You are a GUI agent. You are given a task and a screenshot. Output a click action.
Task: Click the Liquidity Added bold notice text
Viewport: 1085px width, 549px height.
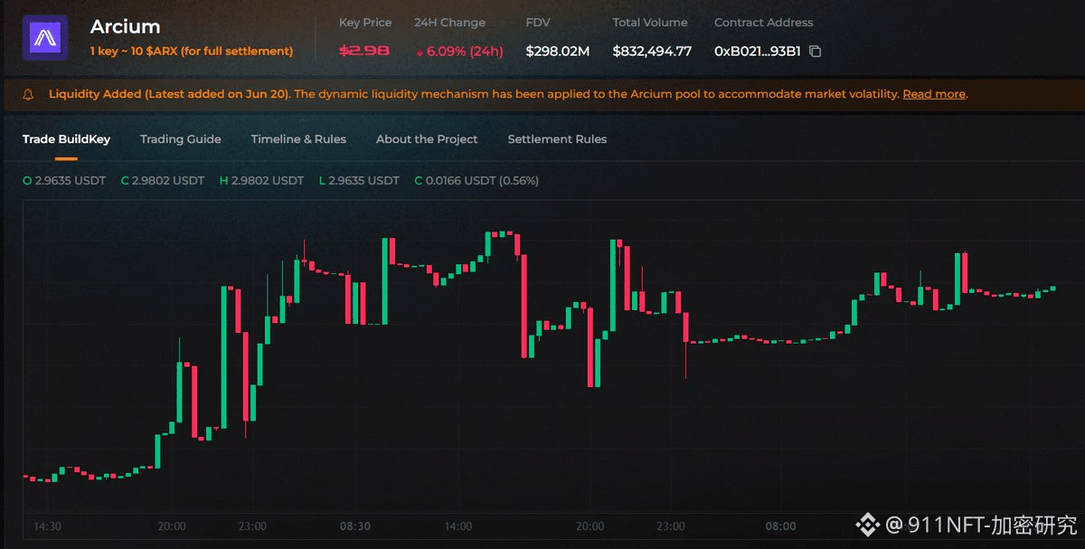click(x=170, y=94)
